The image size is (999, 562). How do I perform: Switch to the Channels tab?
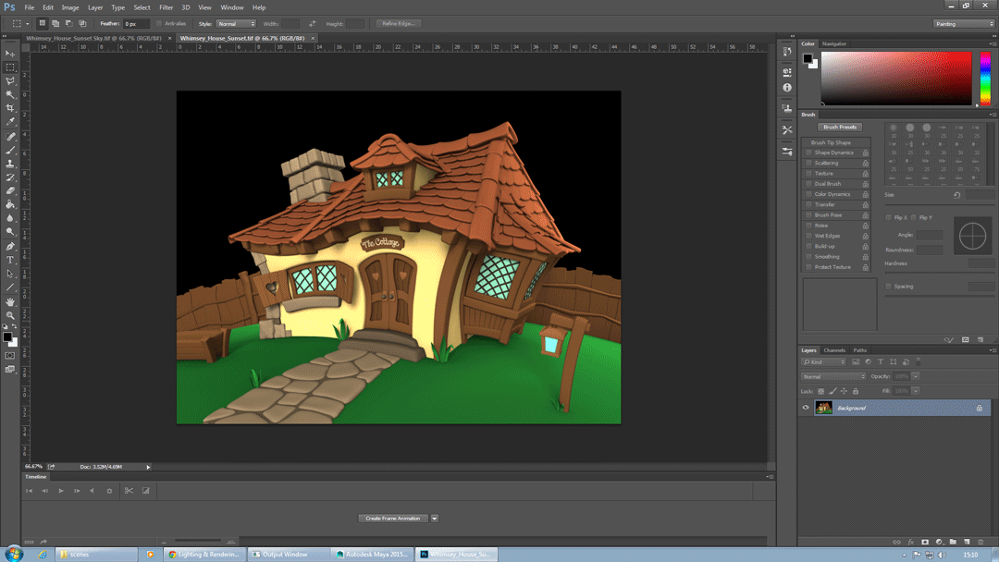834,350
